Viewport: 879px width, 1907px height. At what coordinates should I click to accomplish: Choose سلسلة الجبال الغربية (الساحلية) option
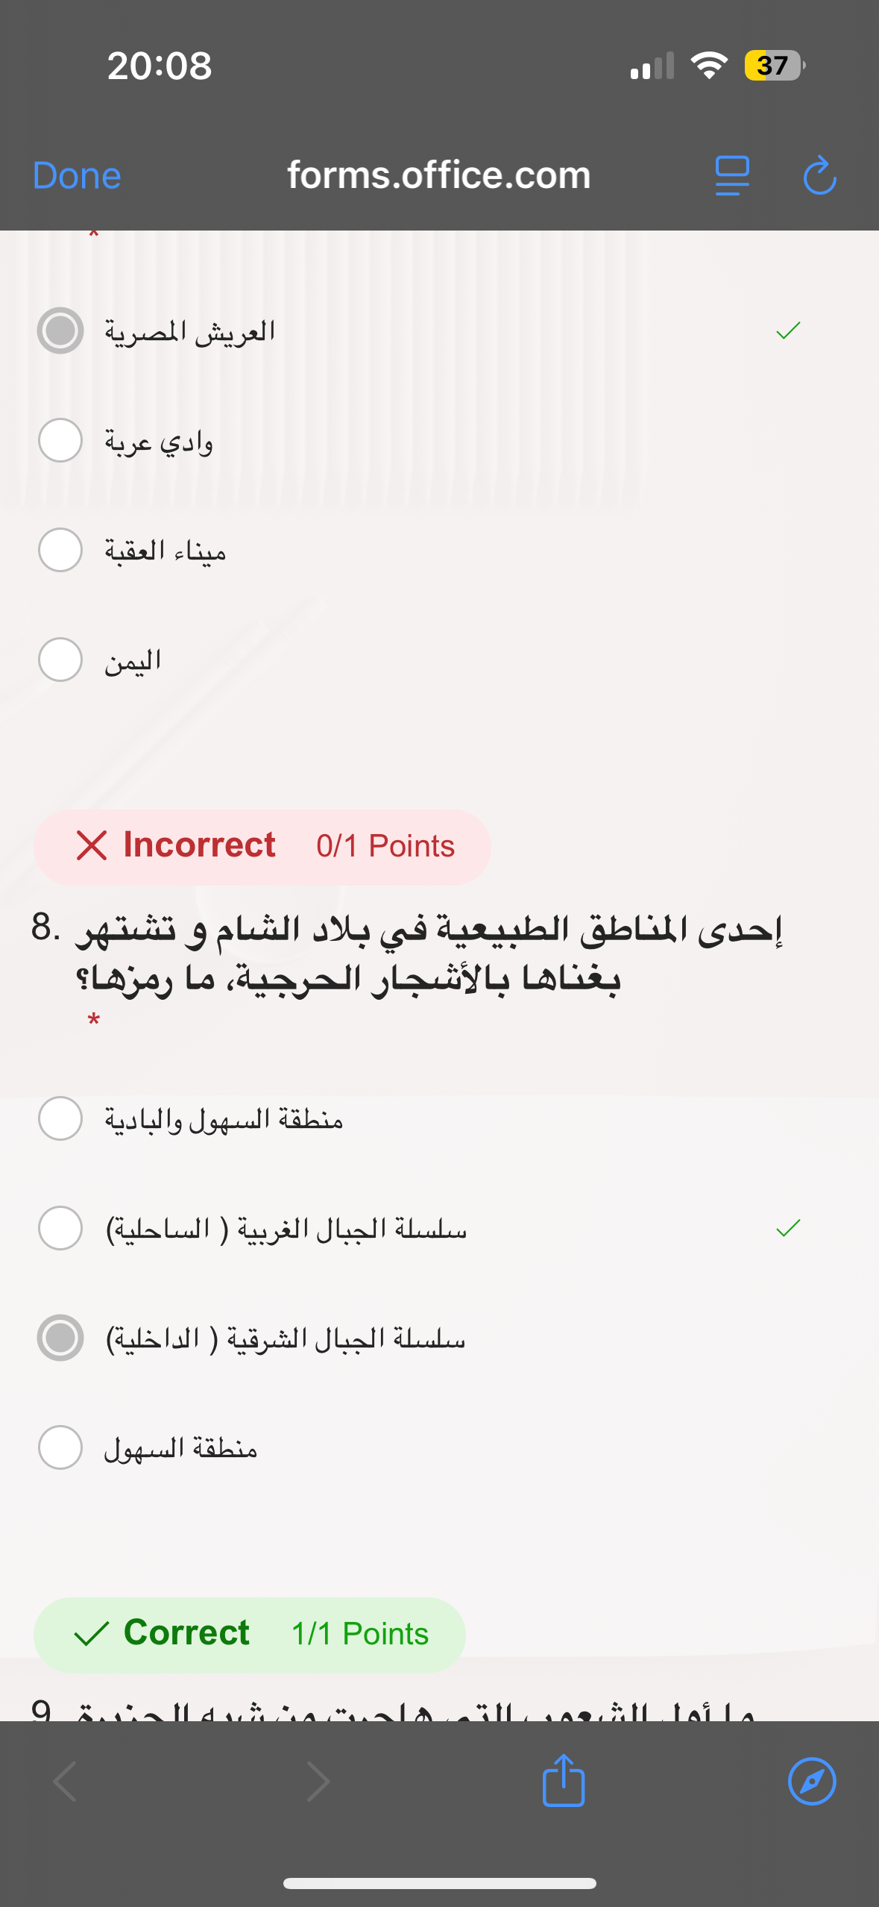(60, 1228)
